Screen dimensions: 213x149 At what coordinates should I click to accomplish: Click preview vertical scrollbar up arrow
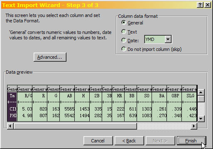pos(201,92)
